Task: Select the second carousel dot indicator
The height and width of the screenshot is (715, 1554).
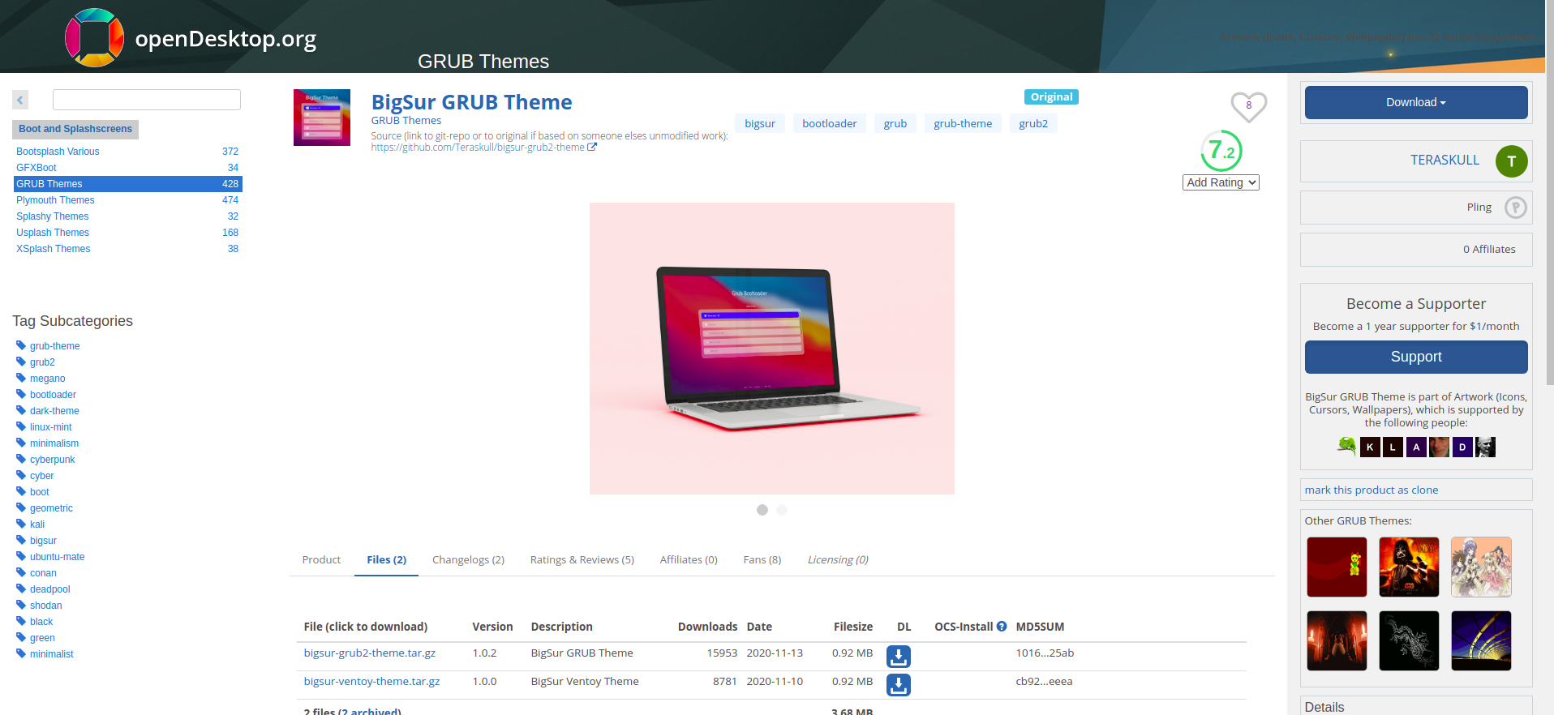Action: [782, 510]
